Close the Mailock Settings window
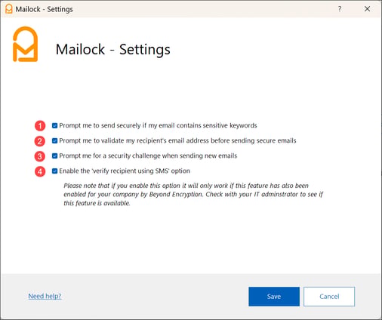This screenshot has height=320, width=382. (x=368, y=9)
